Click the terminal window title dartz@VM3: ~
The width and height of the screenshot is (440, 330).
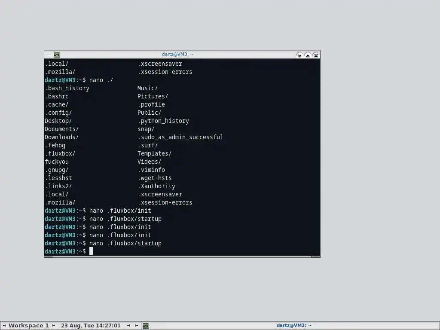coord(177,54)
